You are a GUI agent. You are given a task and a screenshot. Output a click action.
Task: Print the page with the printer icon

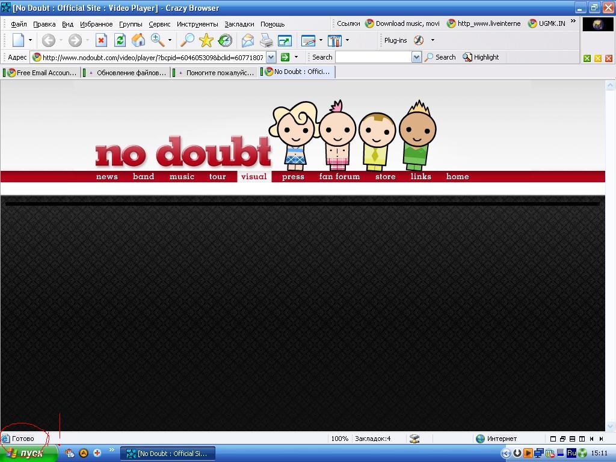(x=266, y=40)
